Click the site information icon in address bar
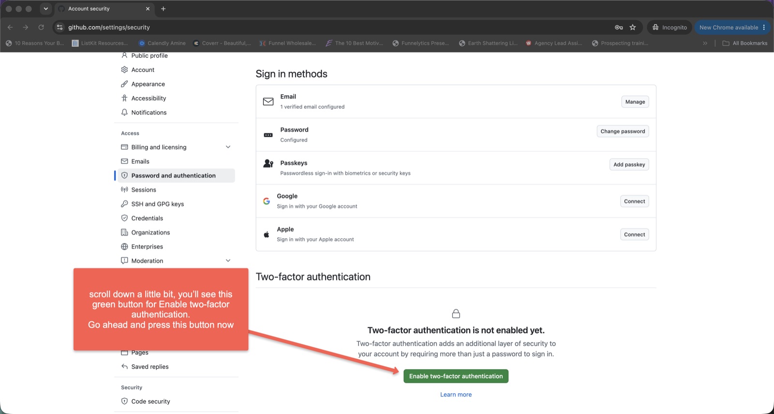774x414 pixels. [x=60, y=28]
